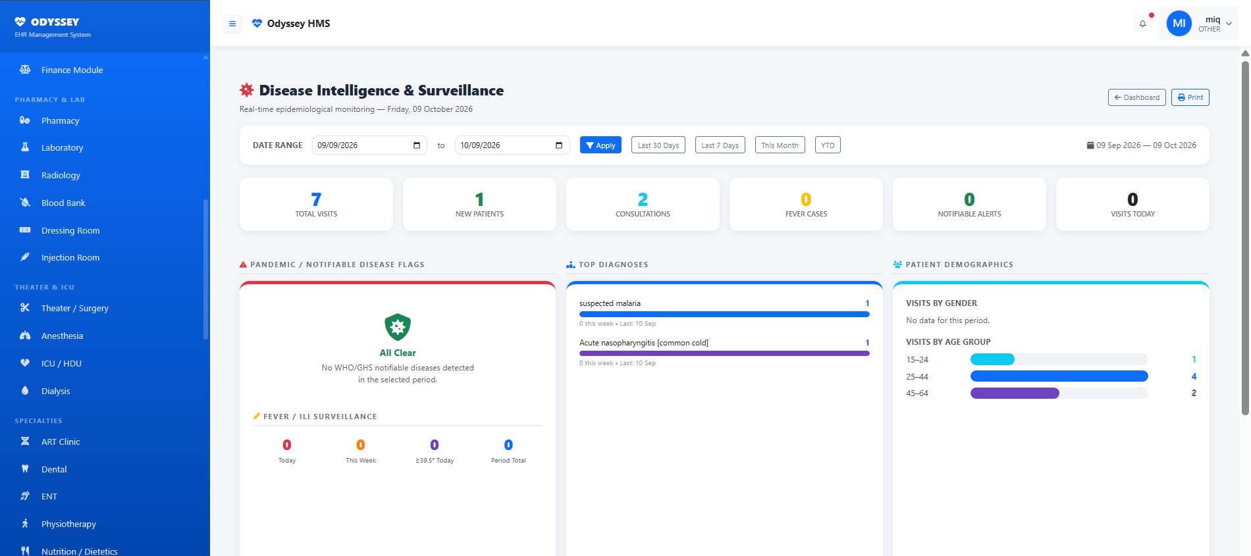Click the Physiotherapy walking figure icon
The width and height of the screenshot is (1251, 556).
(25, 524)
